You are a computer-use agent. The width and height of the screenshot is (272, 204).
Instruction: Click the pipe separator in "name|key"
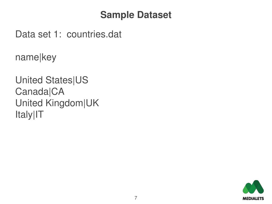tap(40, 57)
